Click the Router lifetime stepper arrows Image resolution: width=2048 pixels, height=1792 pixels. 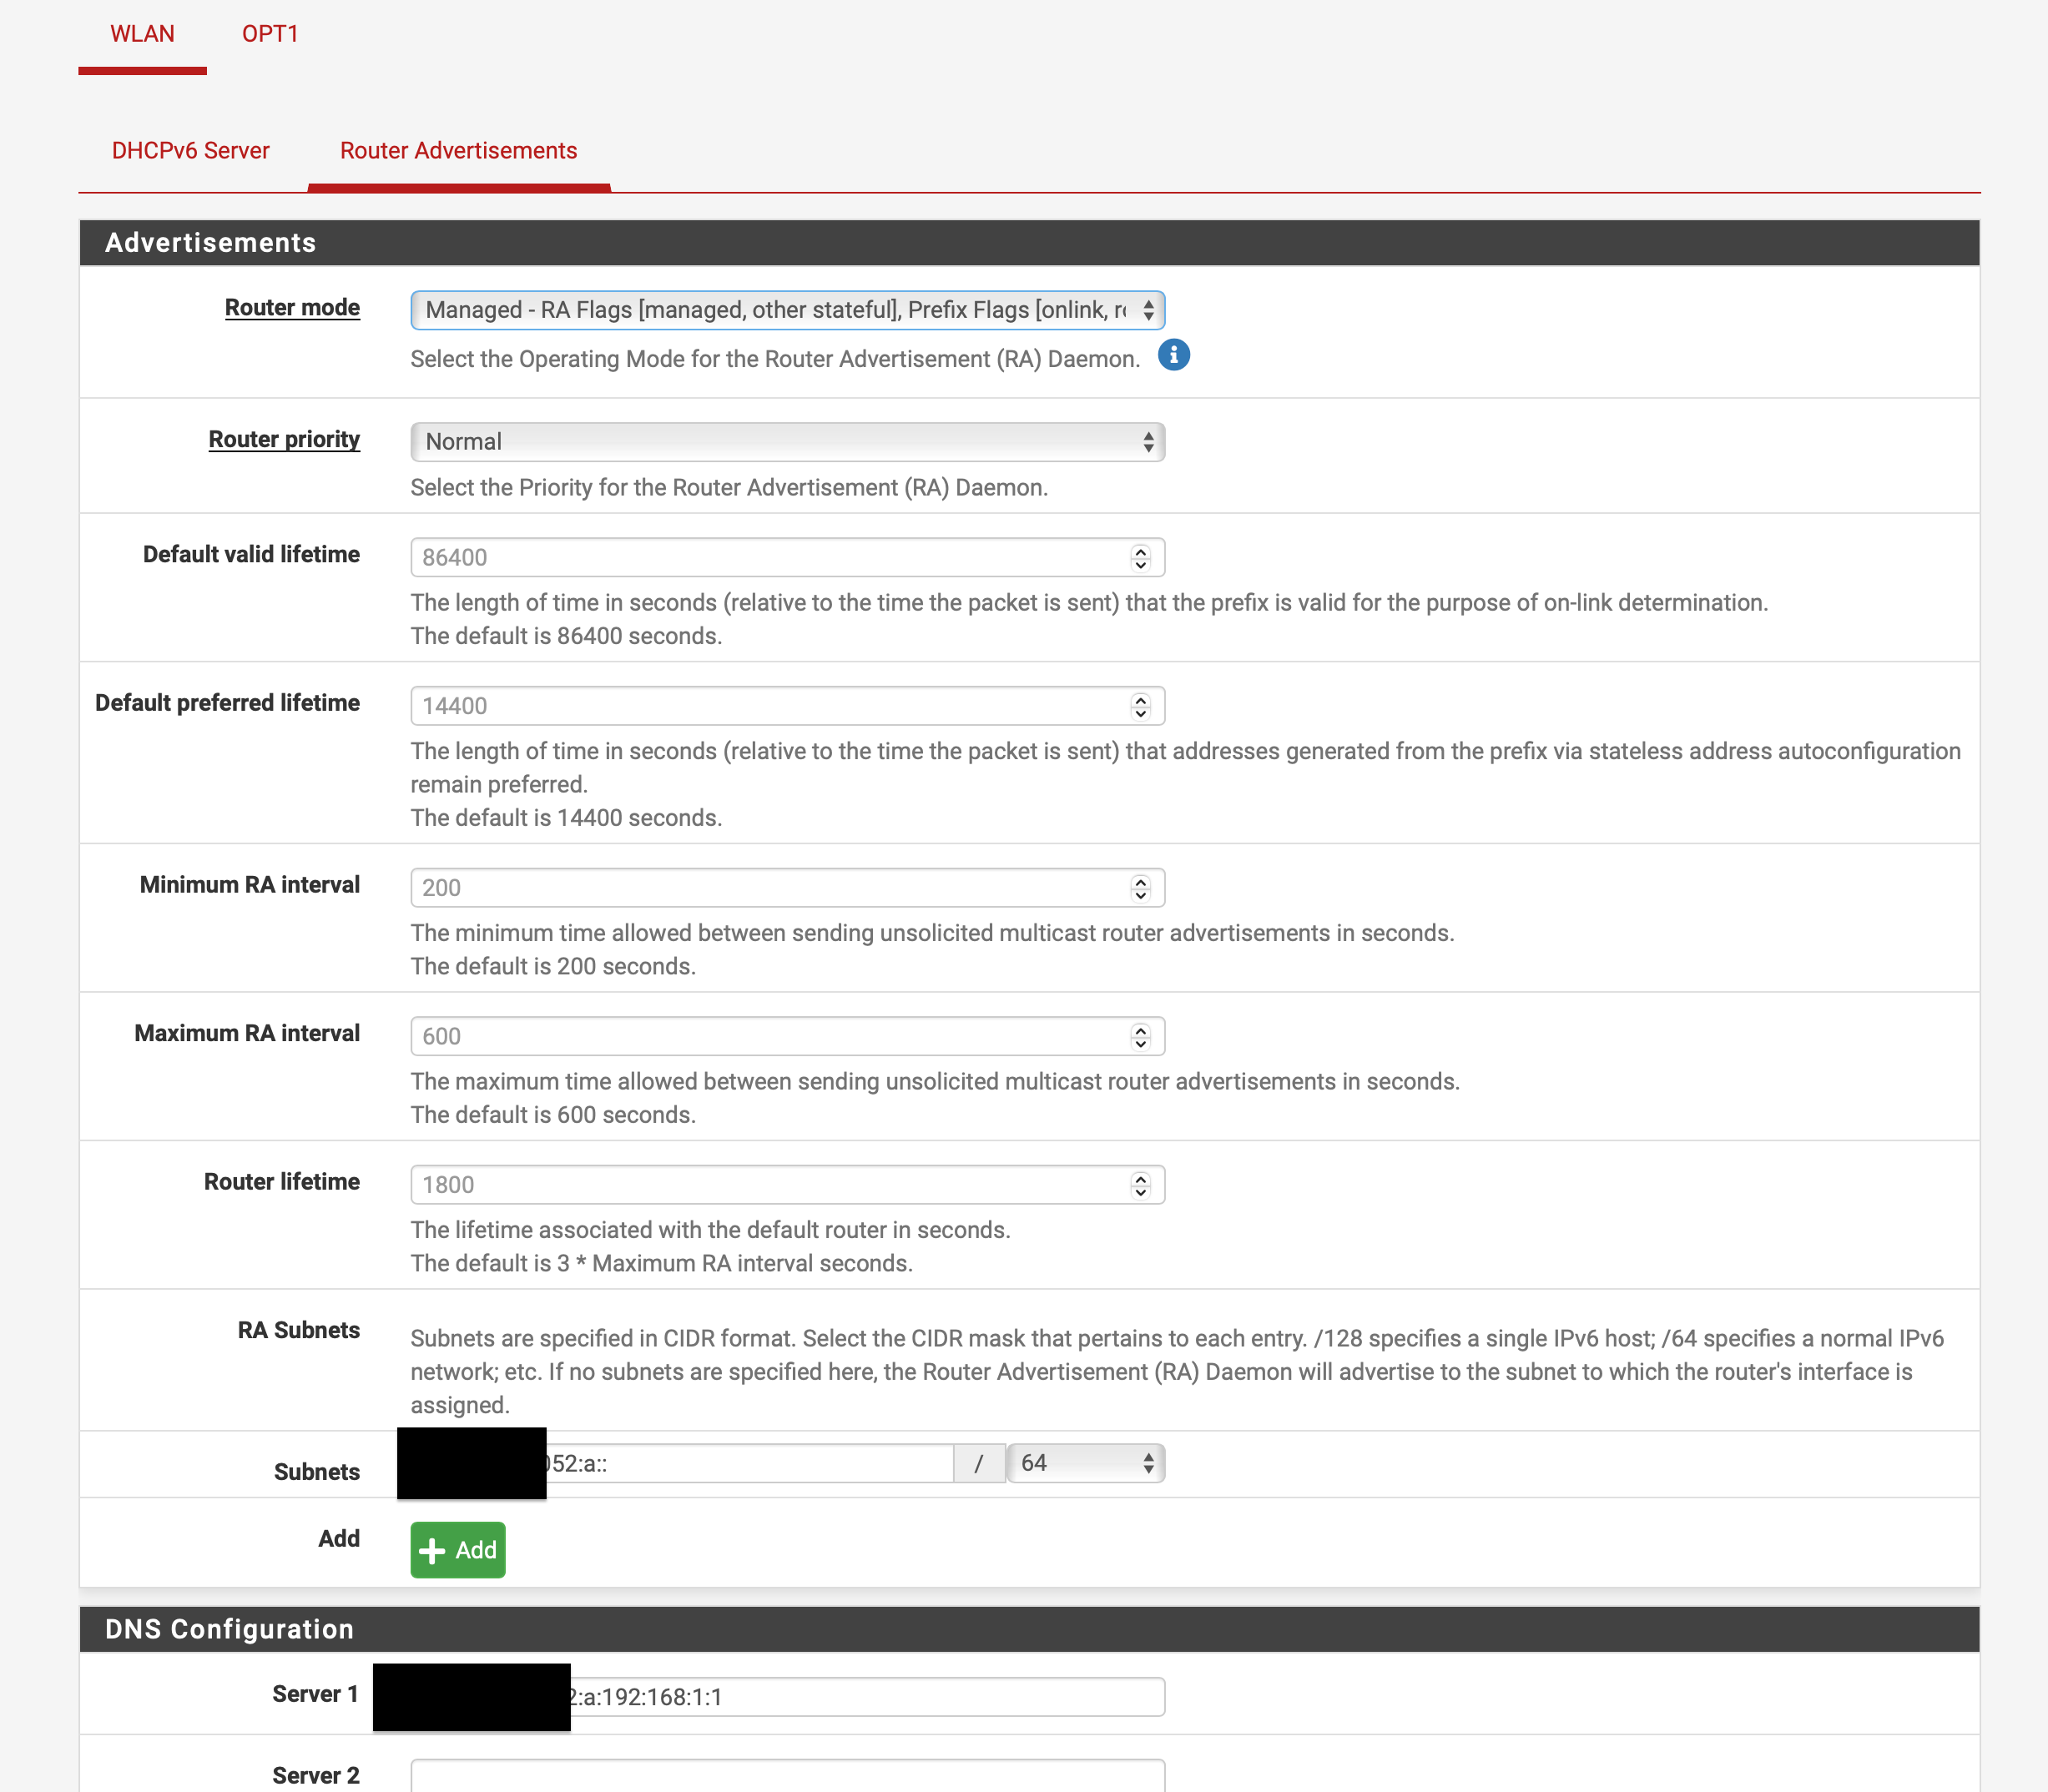[x=1141, y=1185]
